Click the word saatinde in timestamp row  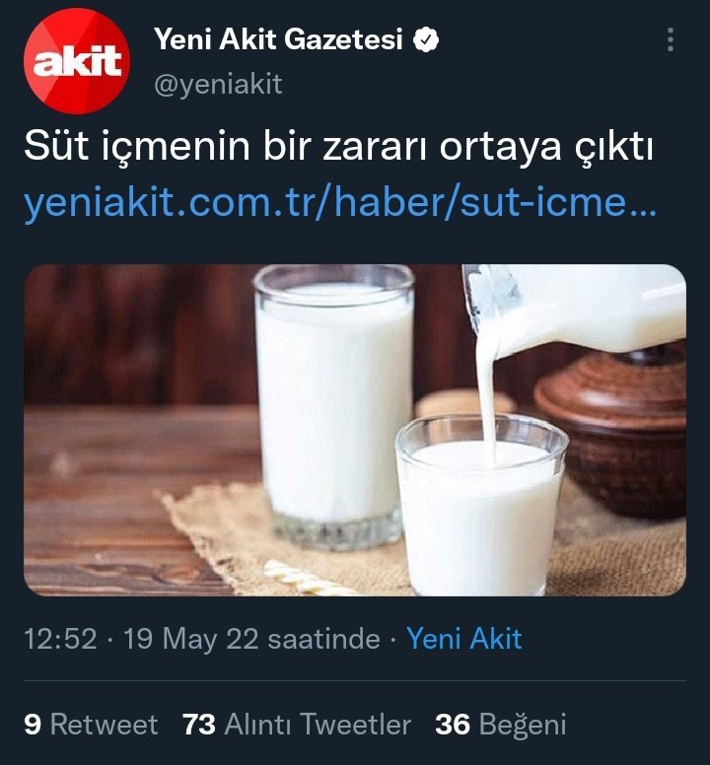click(324, 638)
